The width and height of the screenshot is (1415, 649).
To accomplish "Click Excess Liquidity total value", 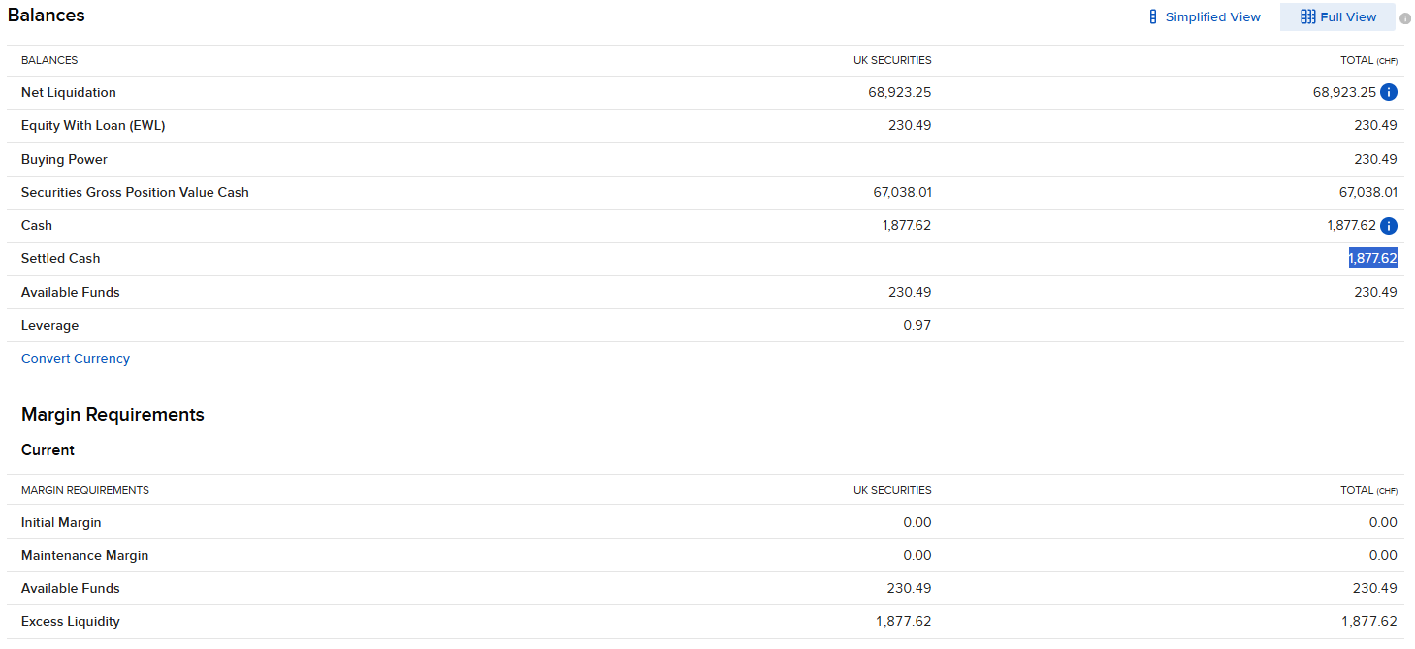I will (x=1369, y=622).
